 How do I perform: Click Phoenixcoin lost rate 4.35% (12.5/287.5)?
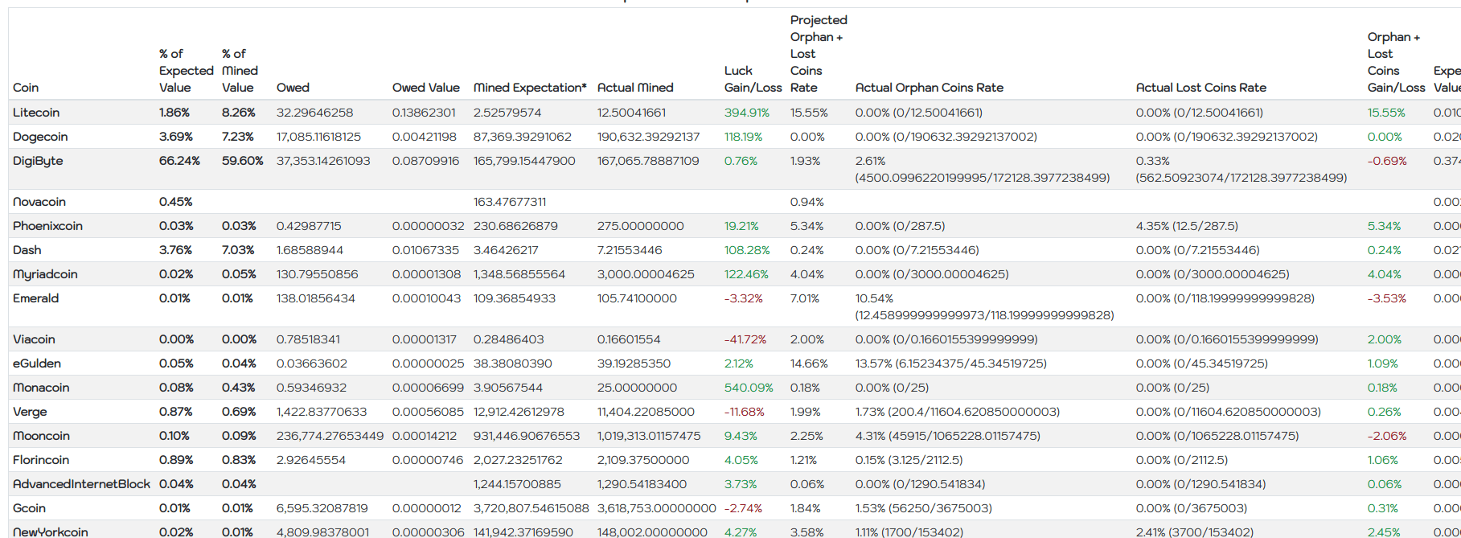tap(1187, 226)
